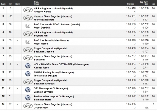157x111 pixels.
Task: Click the Class column header
Action: click(18, 4)
